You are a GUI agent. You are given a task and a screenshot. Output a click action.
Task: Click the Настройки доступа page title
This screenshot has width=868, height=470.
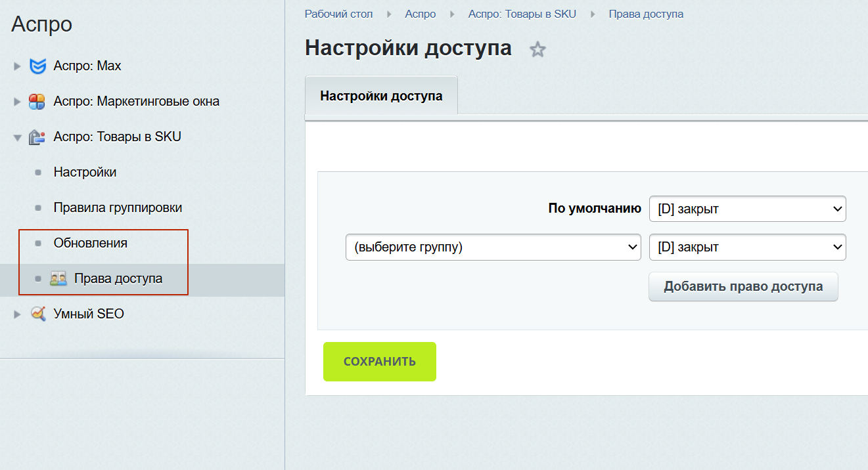tap(408, 48)
